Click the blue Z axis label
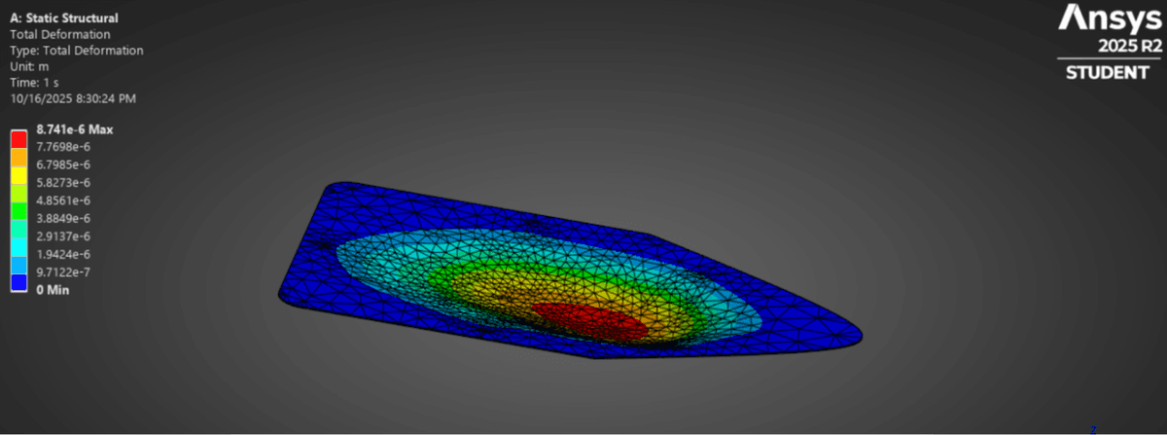Screen dimensions: 1167x435 tap(1092, 429)
